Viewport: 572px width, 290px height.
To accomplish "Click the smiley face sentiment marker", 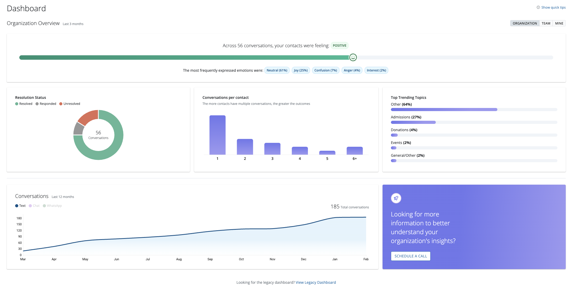I will pos(353,57).
